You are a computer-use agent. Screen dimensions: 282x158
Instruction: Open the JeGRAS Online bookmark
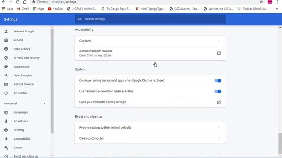[82, 9]
